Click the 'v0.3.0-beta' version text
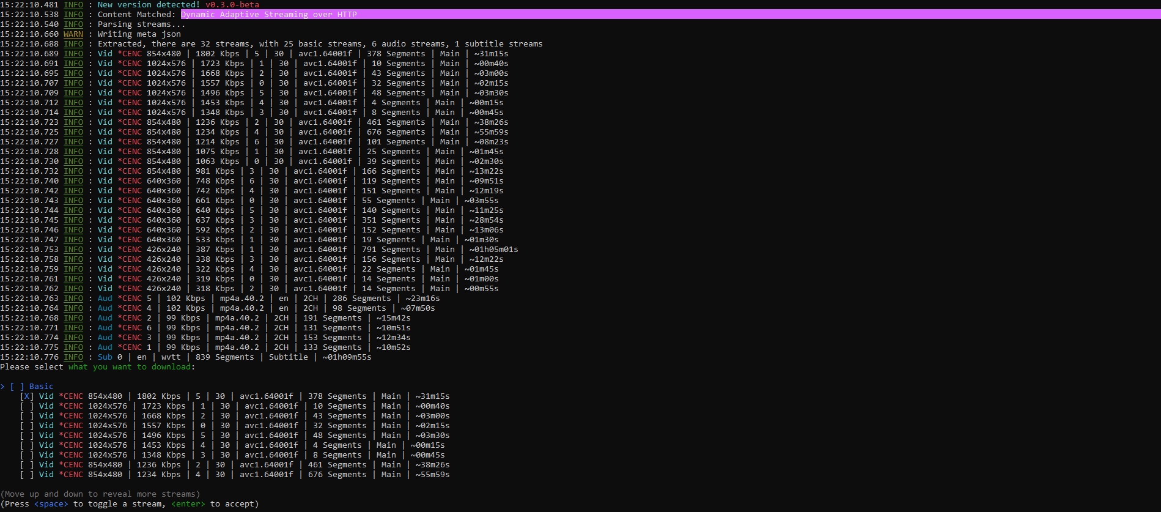The height and width of the screenshot is (512, 1161). click(232, 5)
